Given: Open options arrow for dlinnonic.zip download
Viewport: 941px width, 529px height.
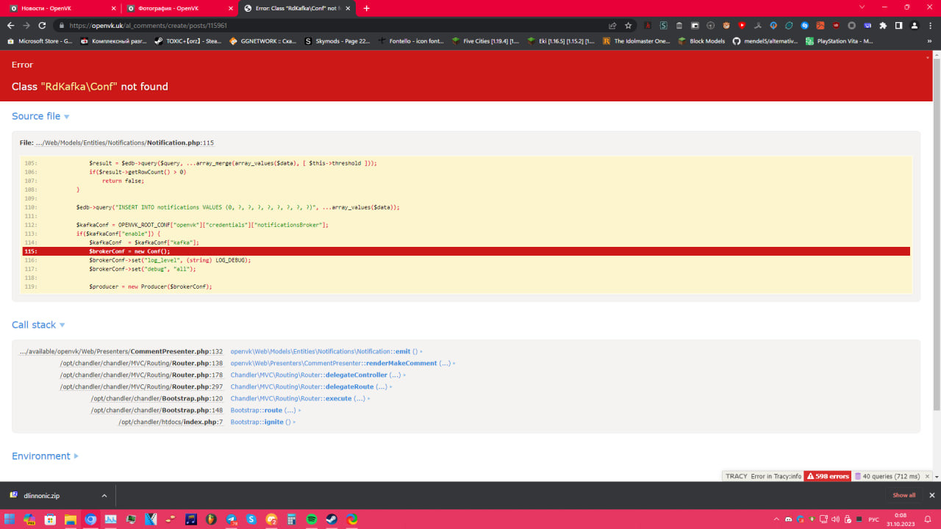Looking at the screenshot, I should pyautogui.click(x=104, y=495).
